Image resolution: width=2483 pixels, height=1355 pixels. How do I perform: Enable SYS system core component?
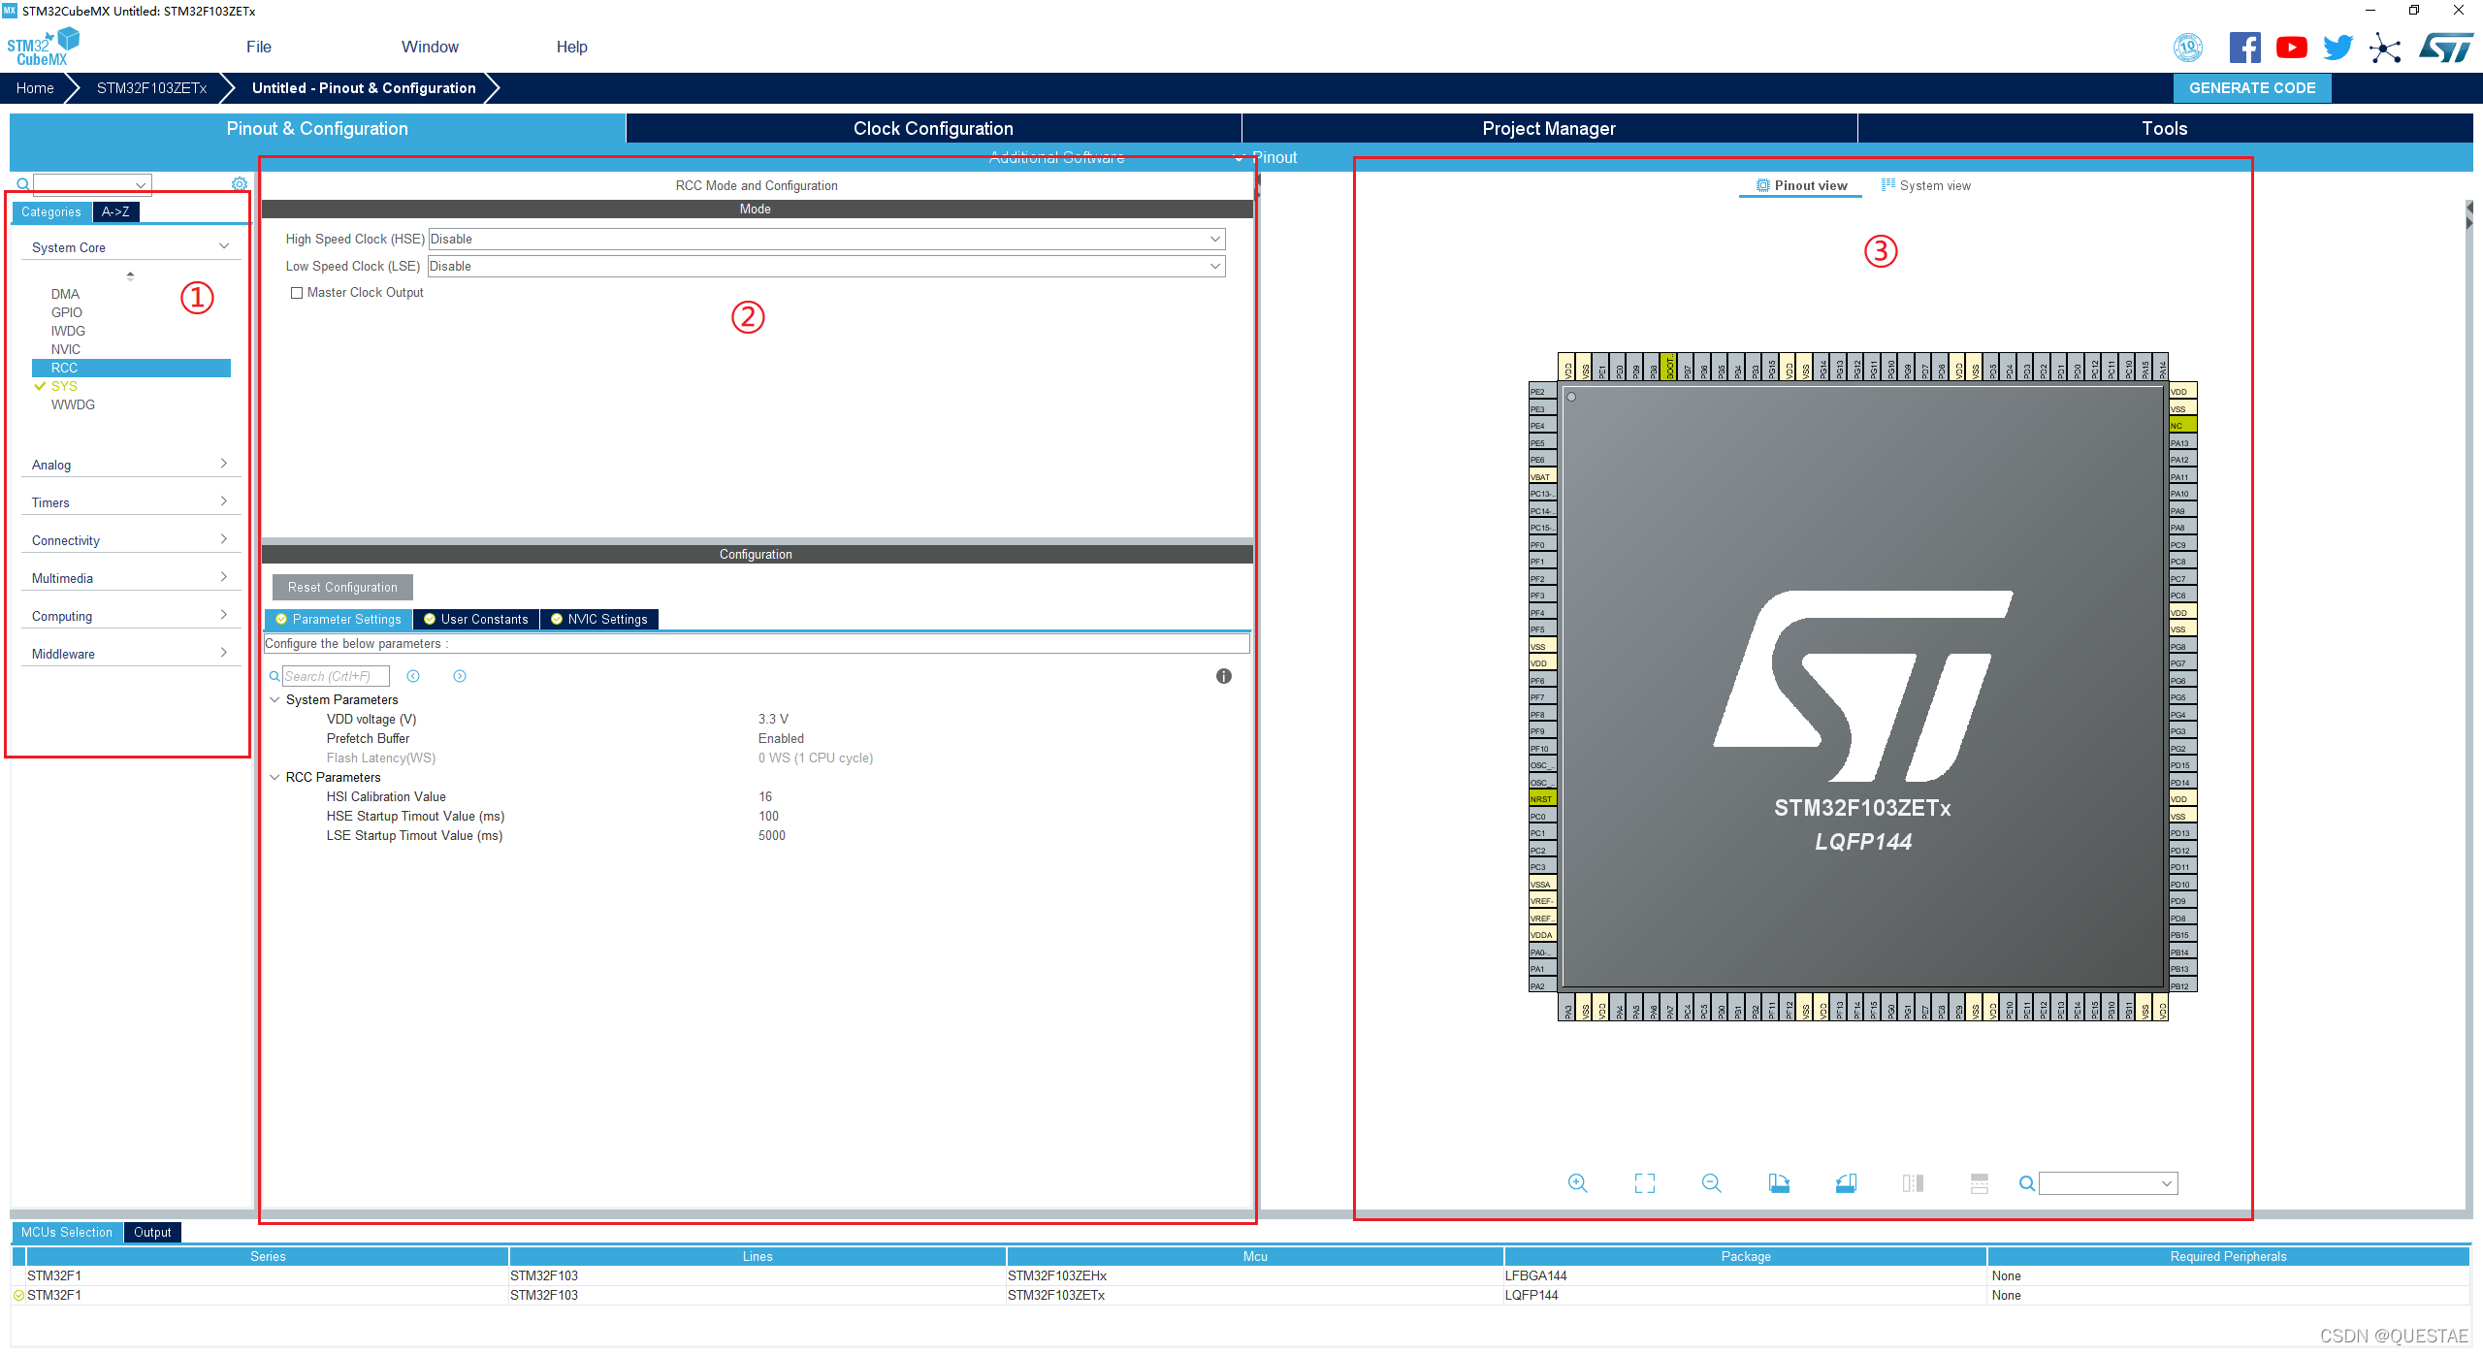coord(62,385)
